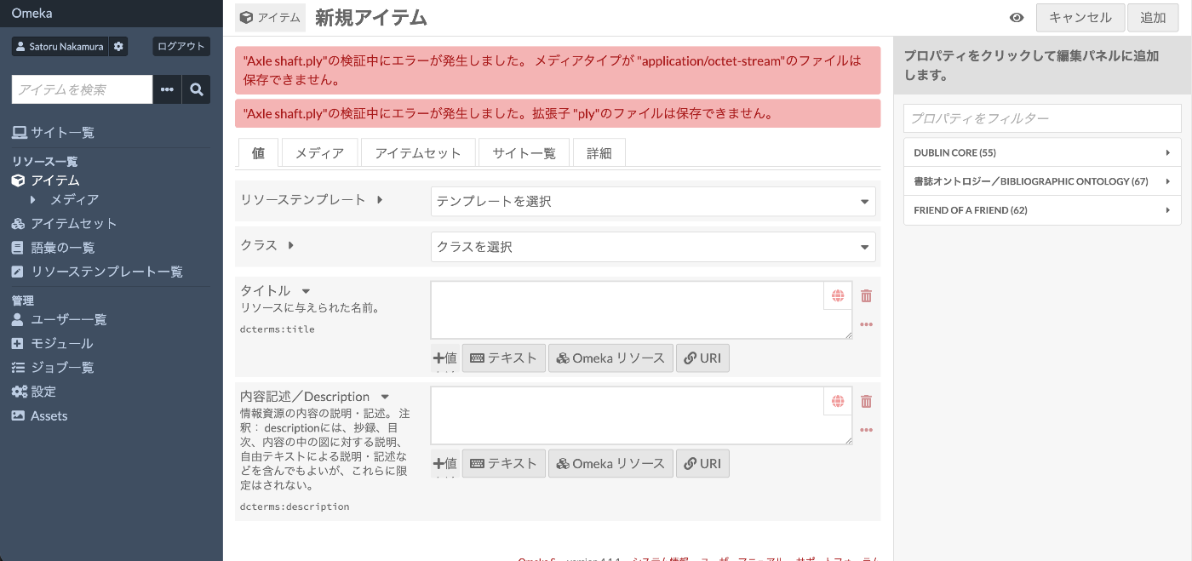Screen dimensions: 1192x561
Task: Focus the アイテムを検索 search field
Action: [x=82, y=89]
